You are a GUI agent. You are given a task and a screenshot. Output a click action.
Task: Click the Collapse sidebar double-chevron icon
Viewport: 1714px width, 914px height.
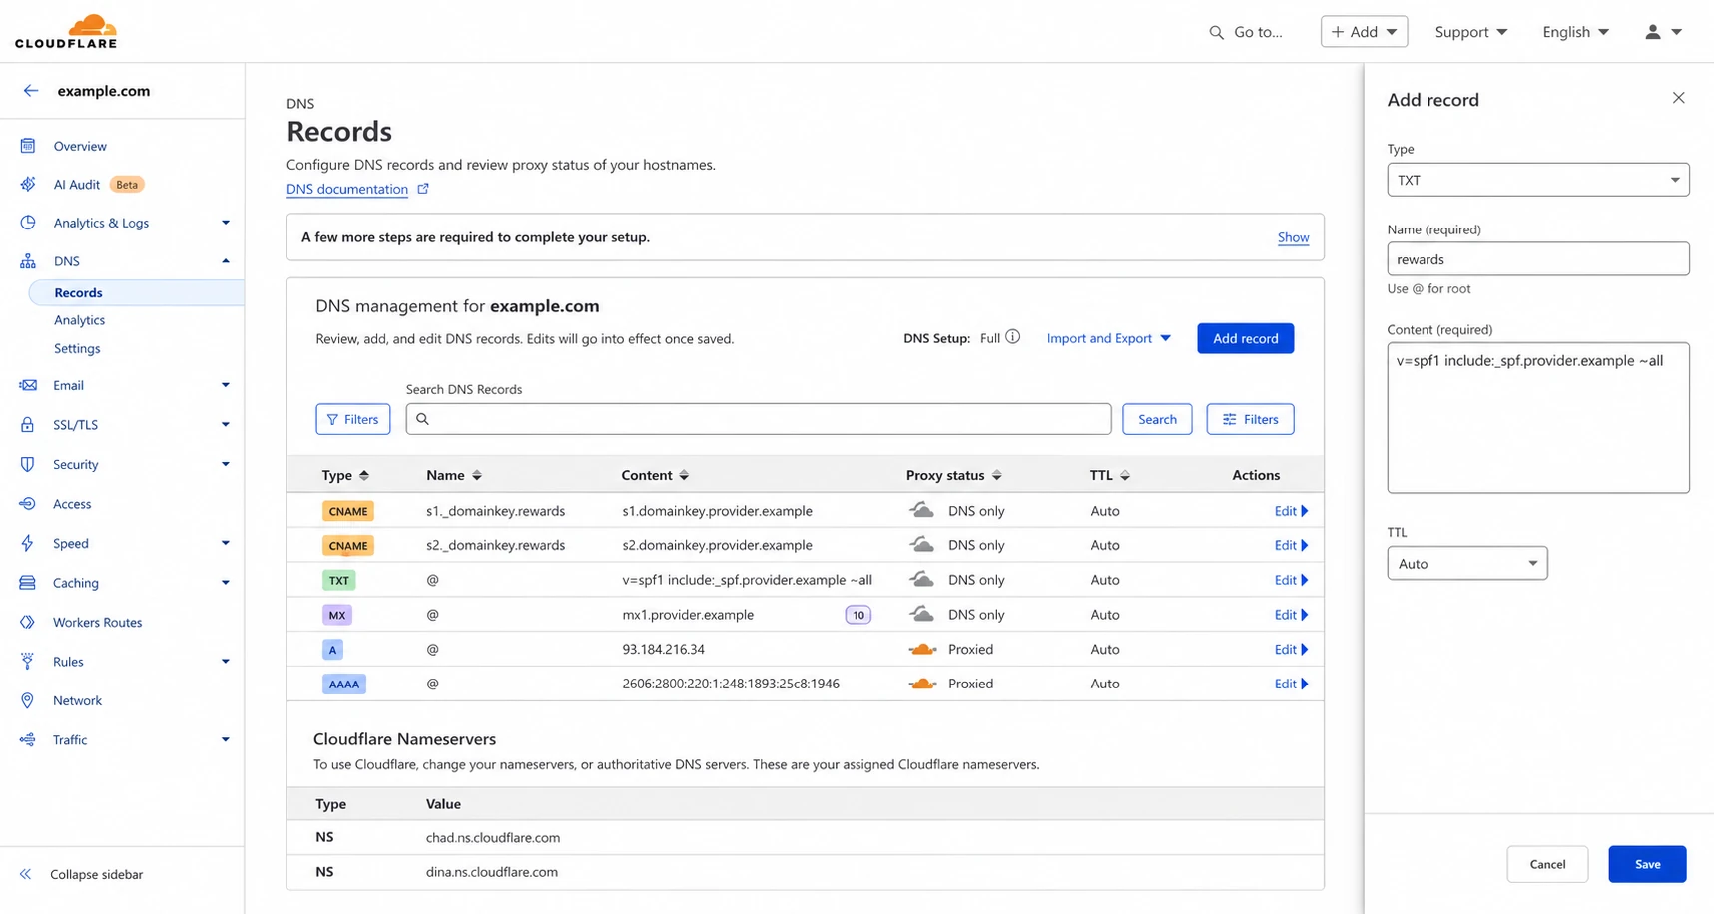point(26,874)
